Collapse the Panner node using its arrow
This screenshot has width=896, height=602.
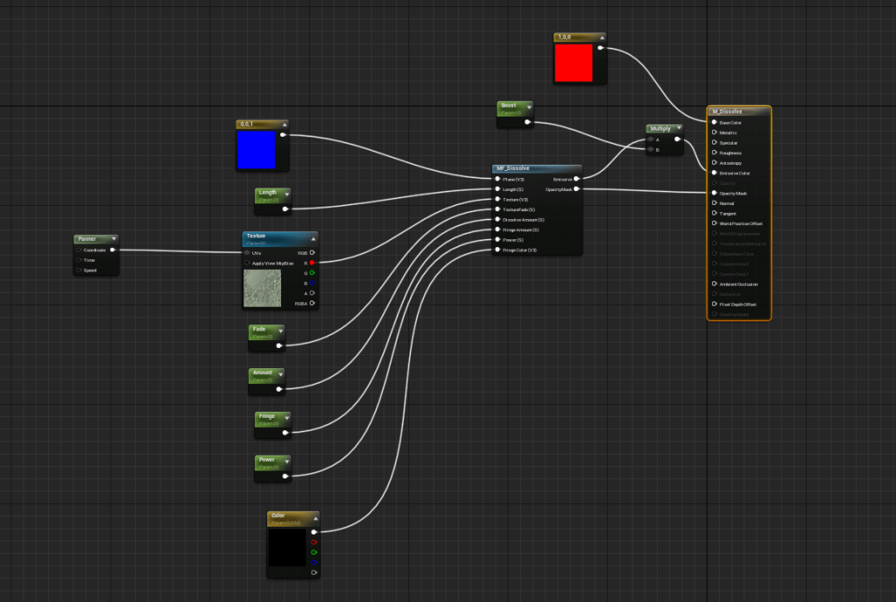pos(114,238)
